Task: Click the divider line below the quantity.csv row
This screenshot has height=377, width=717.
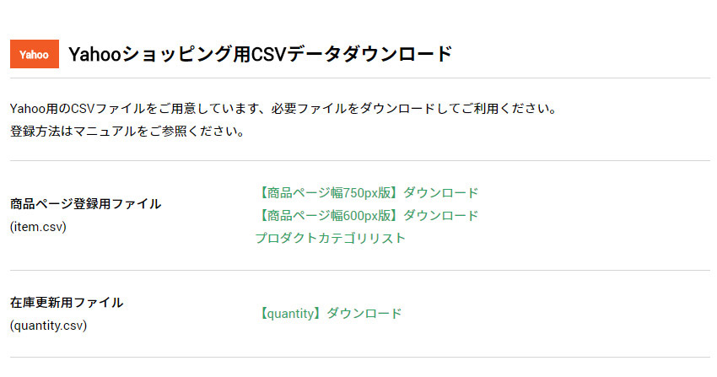Action: 360,357
